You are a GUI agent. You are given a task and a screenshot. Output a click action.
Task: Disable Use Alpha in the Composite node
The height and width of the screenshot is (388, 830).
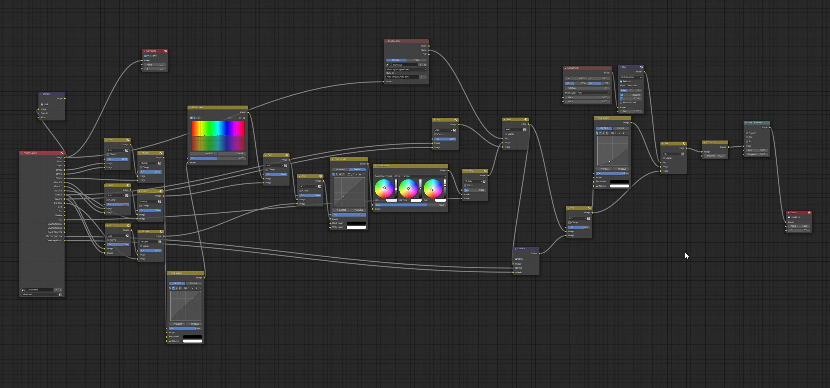click(145, 56)
